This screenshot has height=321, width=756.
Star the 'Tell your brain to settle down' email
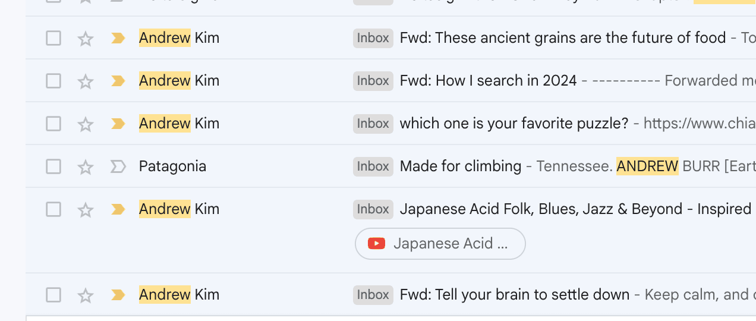pos(86,295)
